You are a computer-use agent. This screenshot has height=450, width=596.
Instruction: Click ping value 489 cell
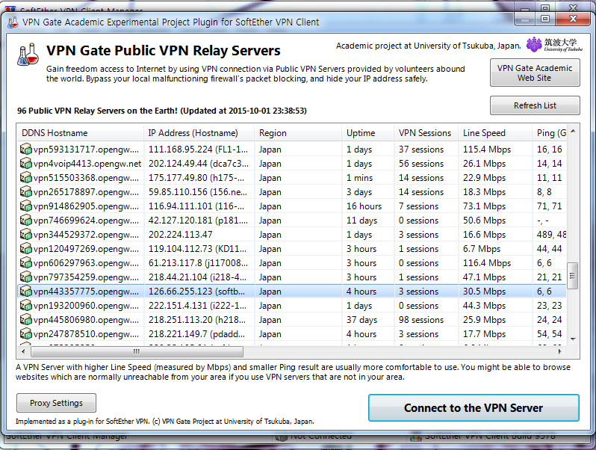551,234
